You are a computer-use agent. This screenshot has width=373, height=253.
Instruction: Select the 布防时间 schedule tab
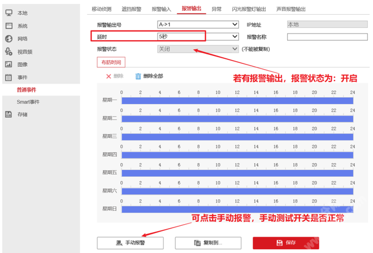(x=111, y=62)
